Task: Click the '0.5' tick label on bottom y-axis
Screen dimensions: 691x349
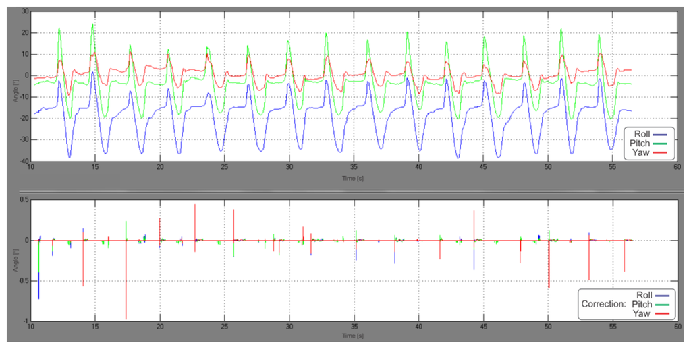Action: (23, 200)
